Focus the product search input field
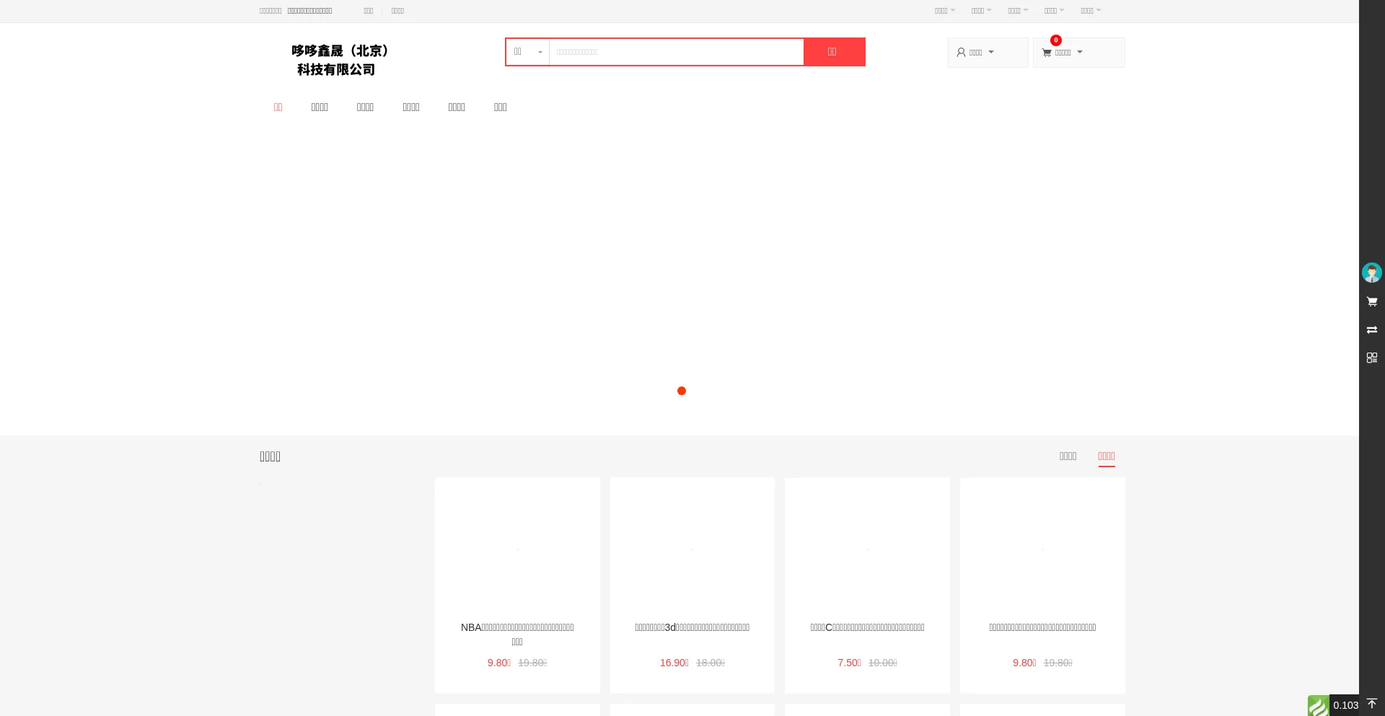 click(x=676, y=52)
